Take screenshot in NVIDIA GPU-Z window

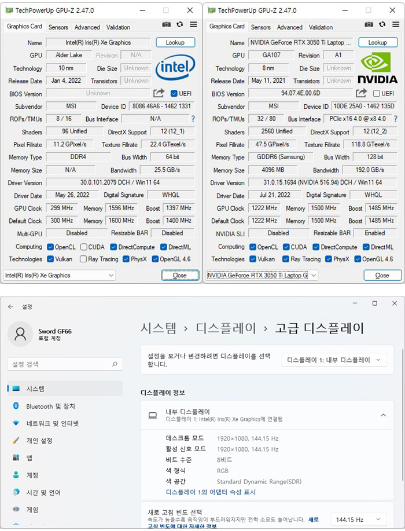click(369, 24)
